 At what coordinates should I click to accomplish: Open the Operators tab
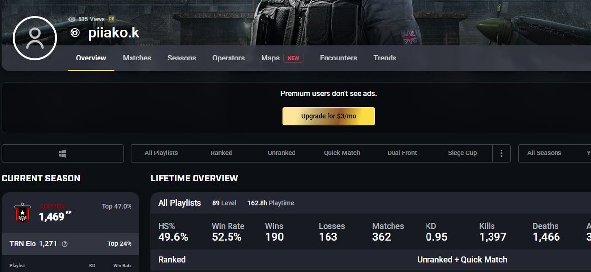tap(229, 58)
